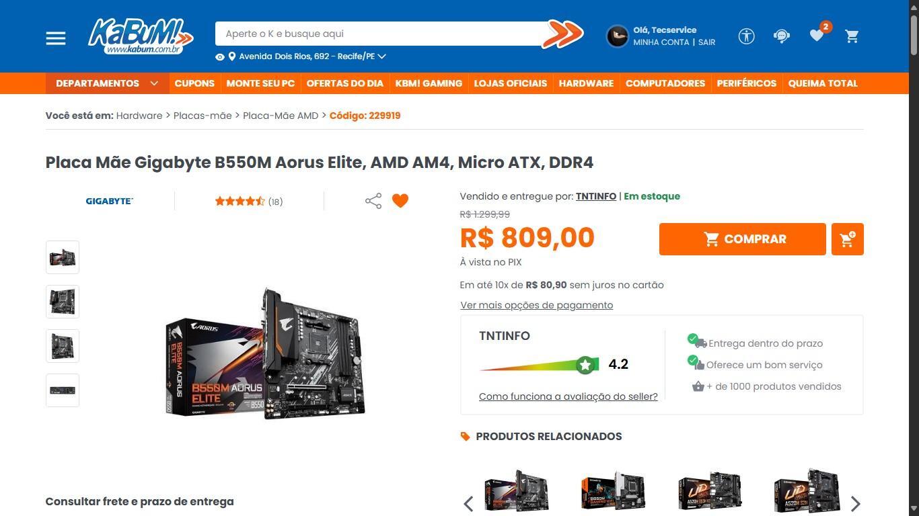
Task: Open the Ofertas do Dia tab
Action: [x=344, y=83]
